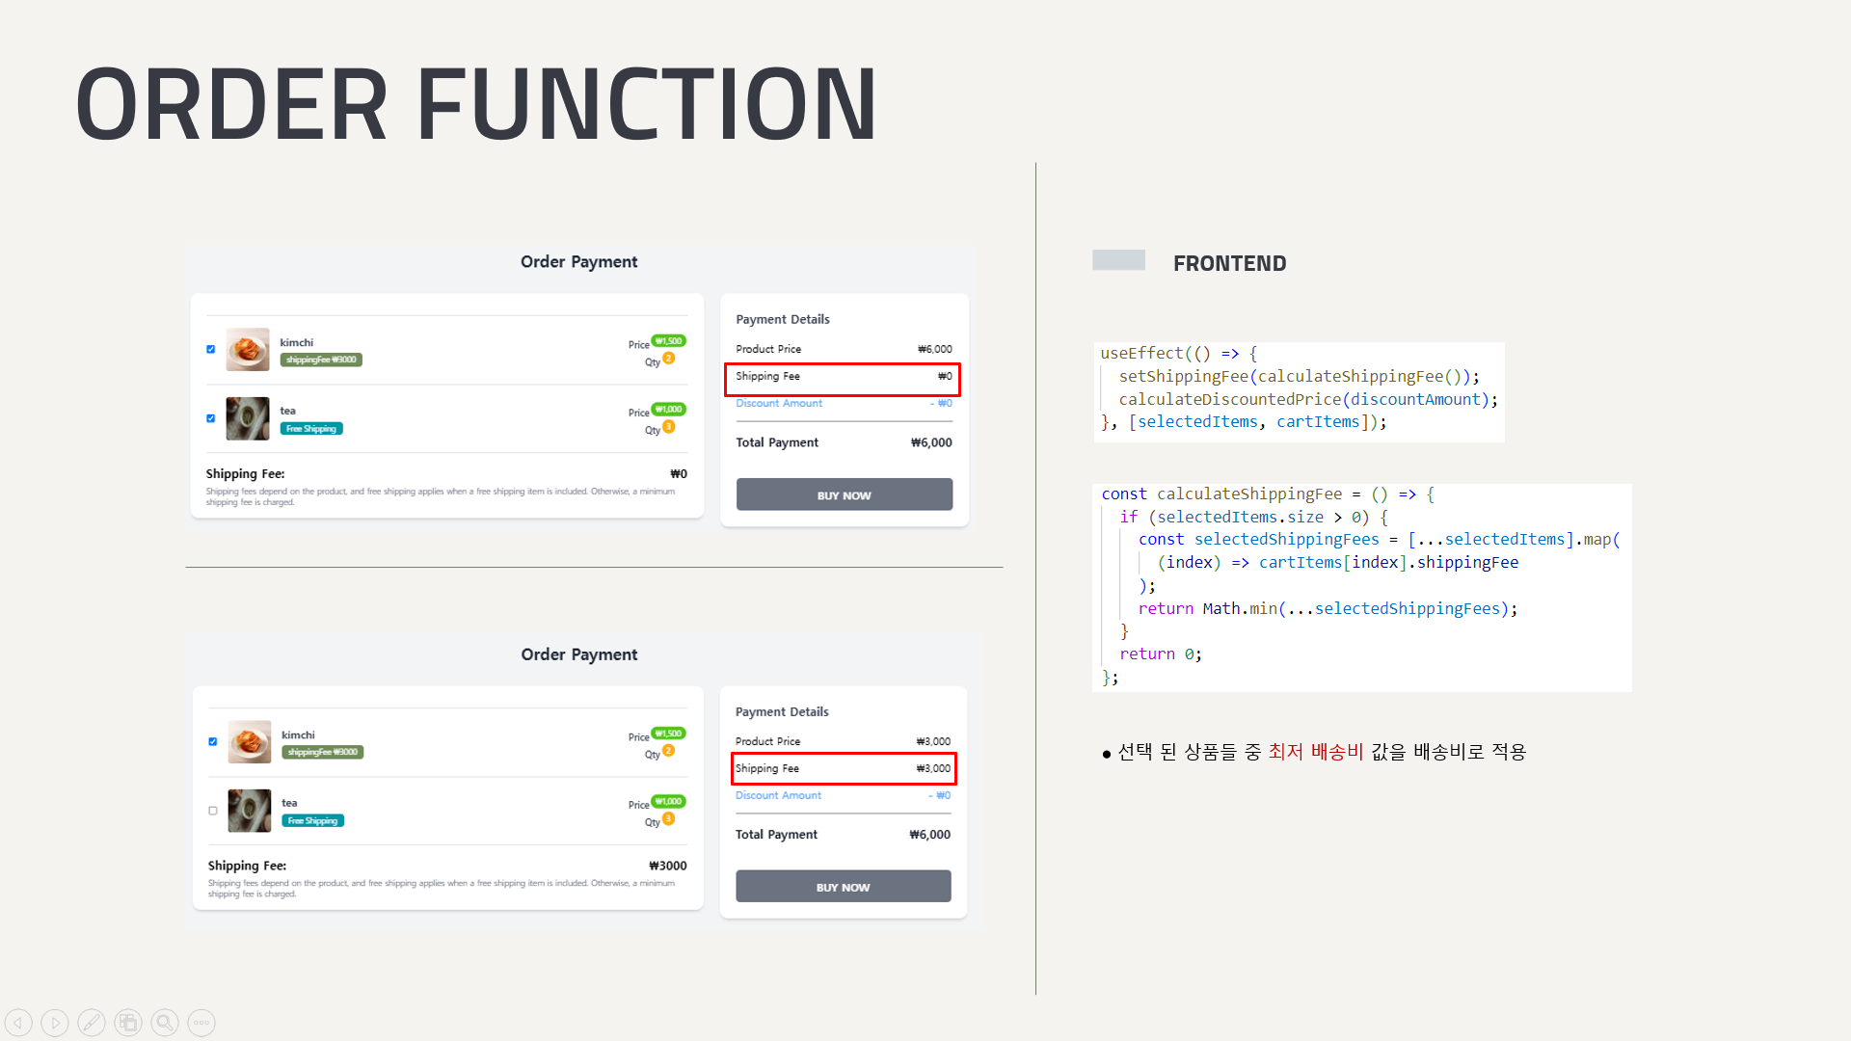1851x1041 pixels.
Task: Toggle kimchi checkbox in bottom order
Action: pyautogui.click(x=213, y=742)
